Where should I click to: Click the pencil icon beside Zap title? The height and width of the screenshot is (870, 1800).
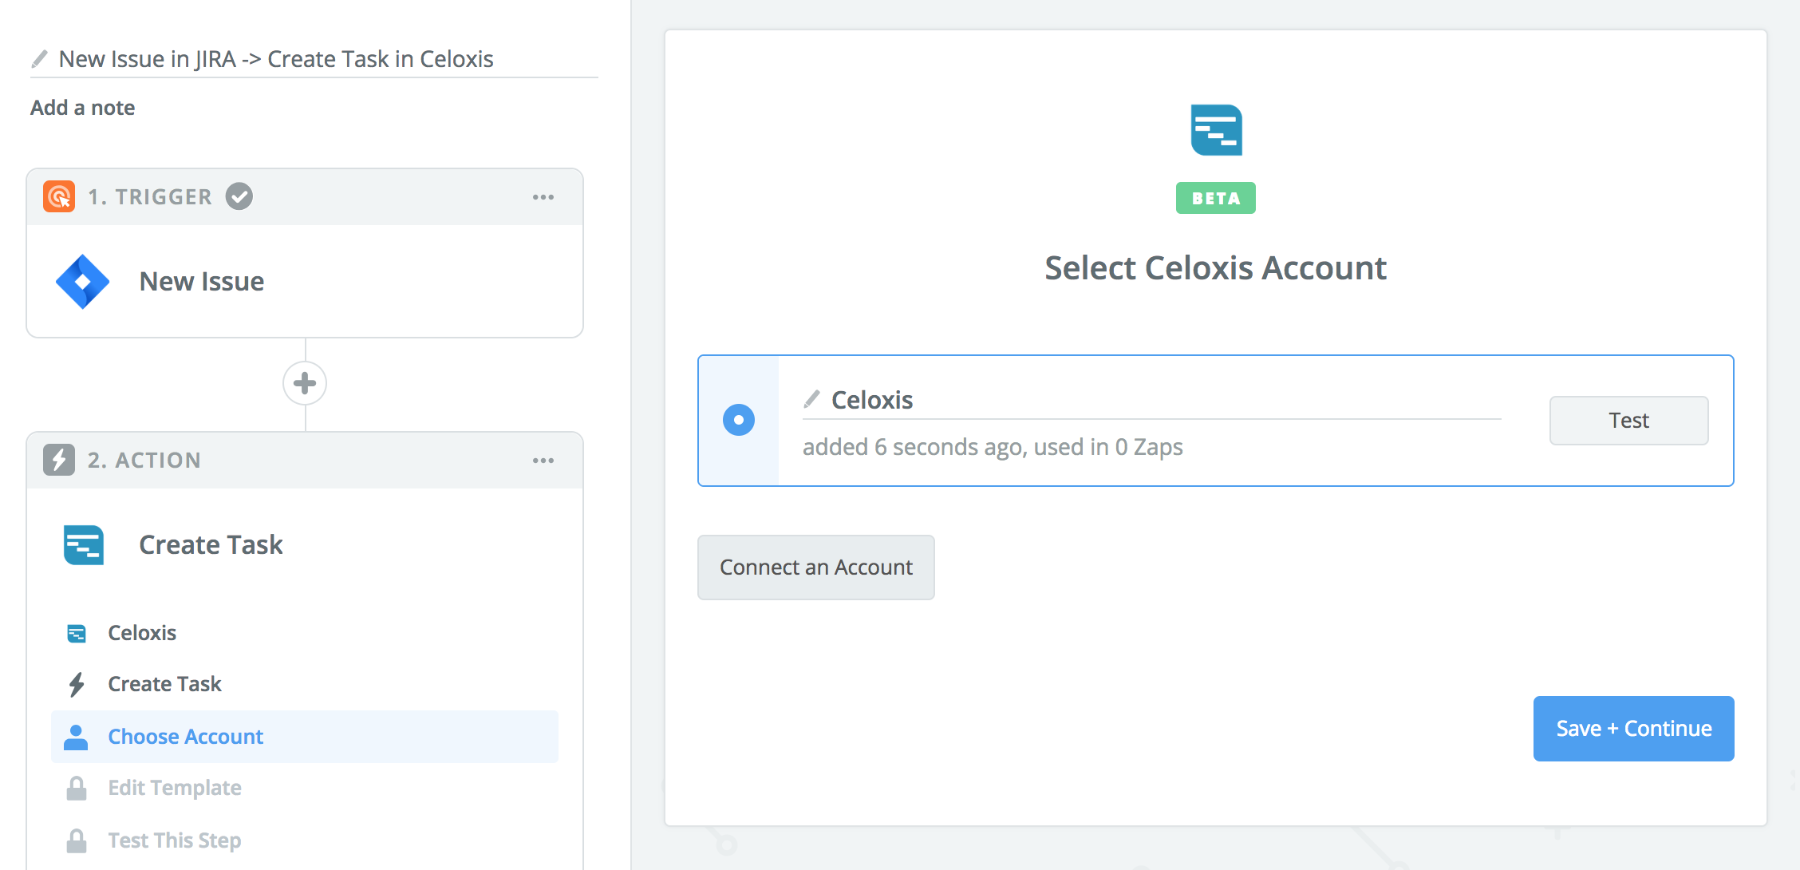point(39,59)
